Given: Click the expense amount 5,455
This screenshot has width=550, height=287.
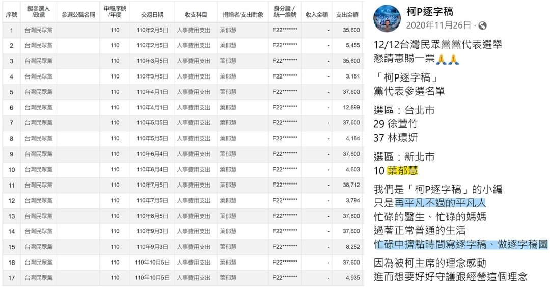Looking at the screenshot, I should [352, 46].
